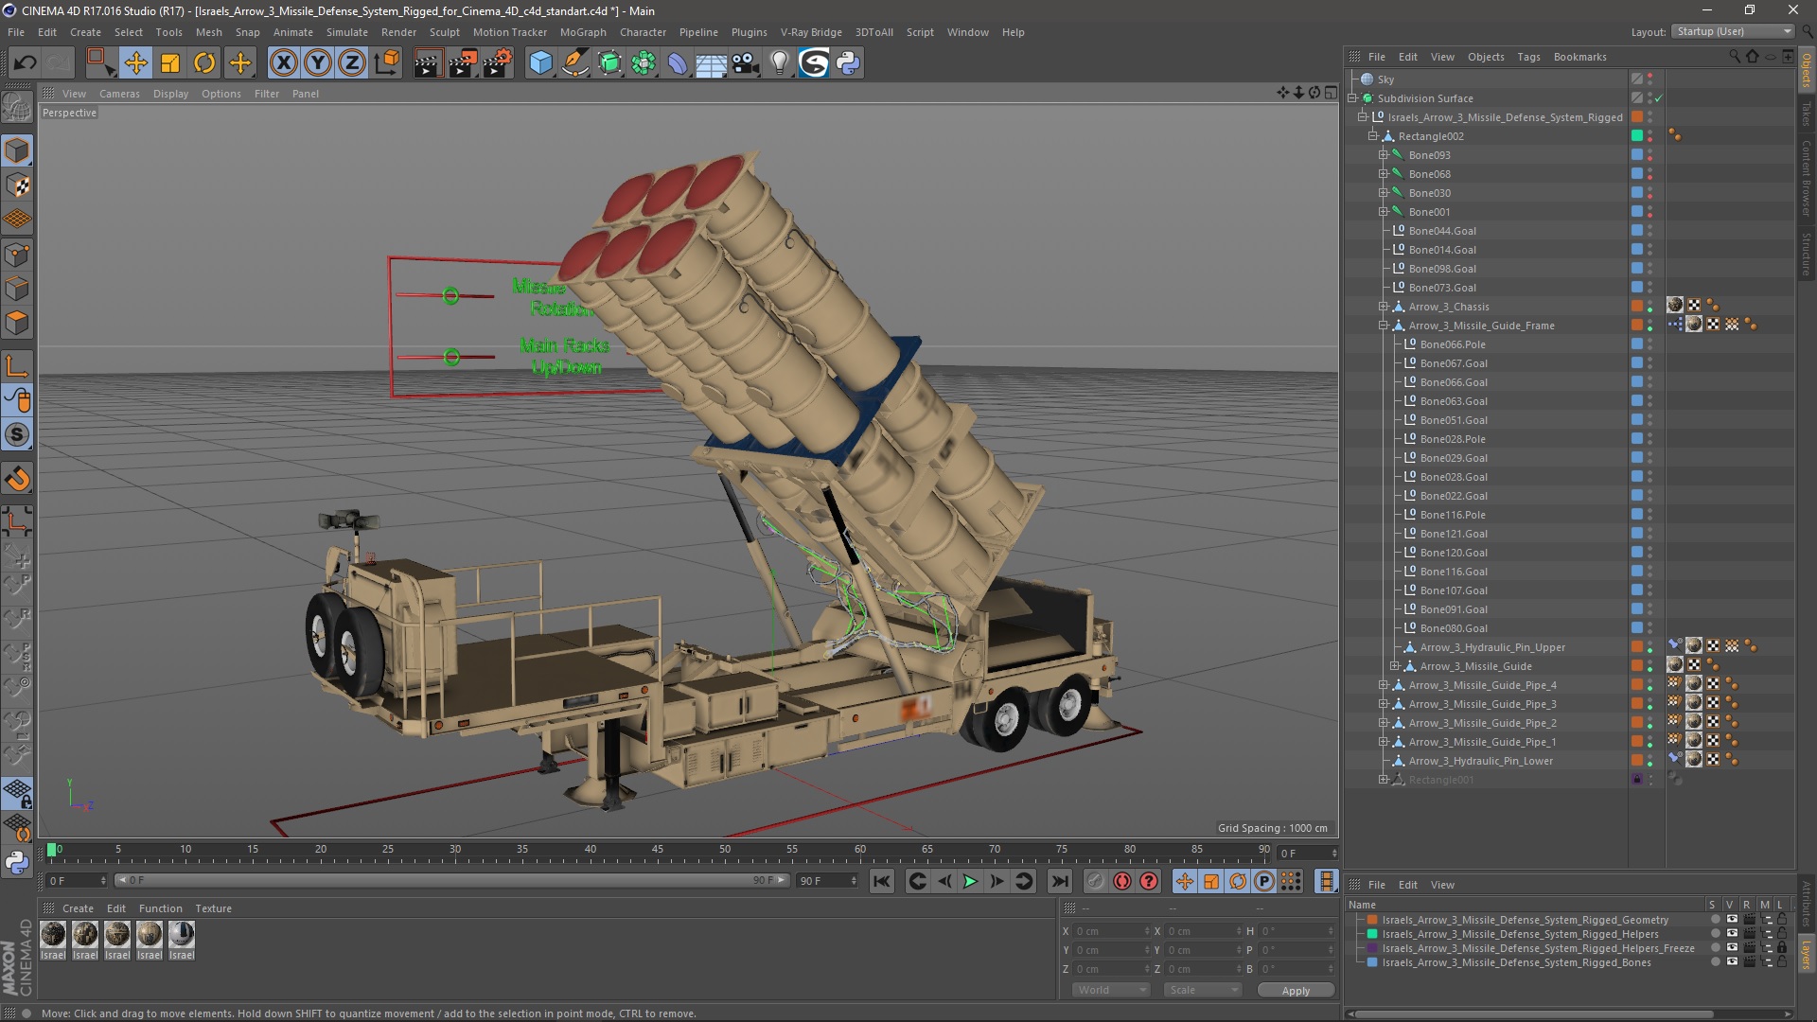
Task: Expand the Arrow_3_Missile_Guide_Pipe_4 object
Action: 1384,685
